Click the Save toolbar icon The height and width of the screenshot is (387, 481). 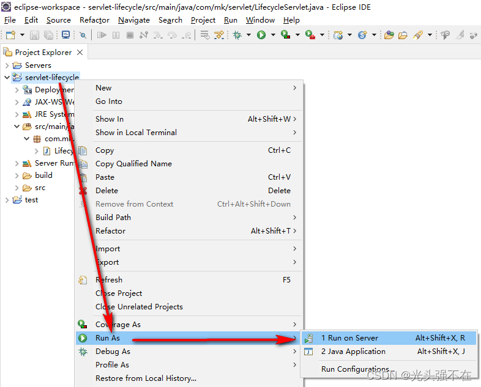tap(34, 35)
